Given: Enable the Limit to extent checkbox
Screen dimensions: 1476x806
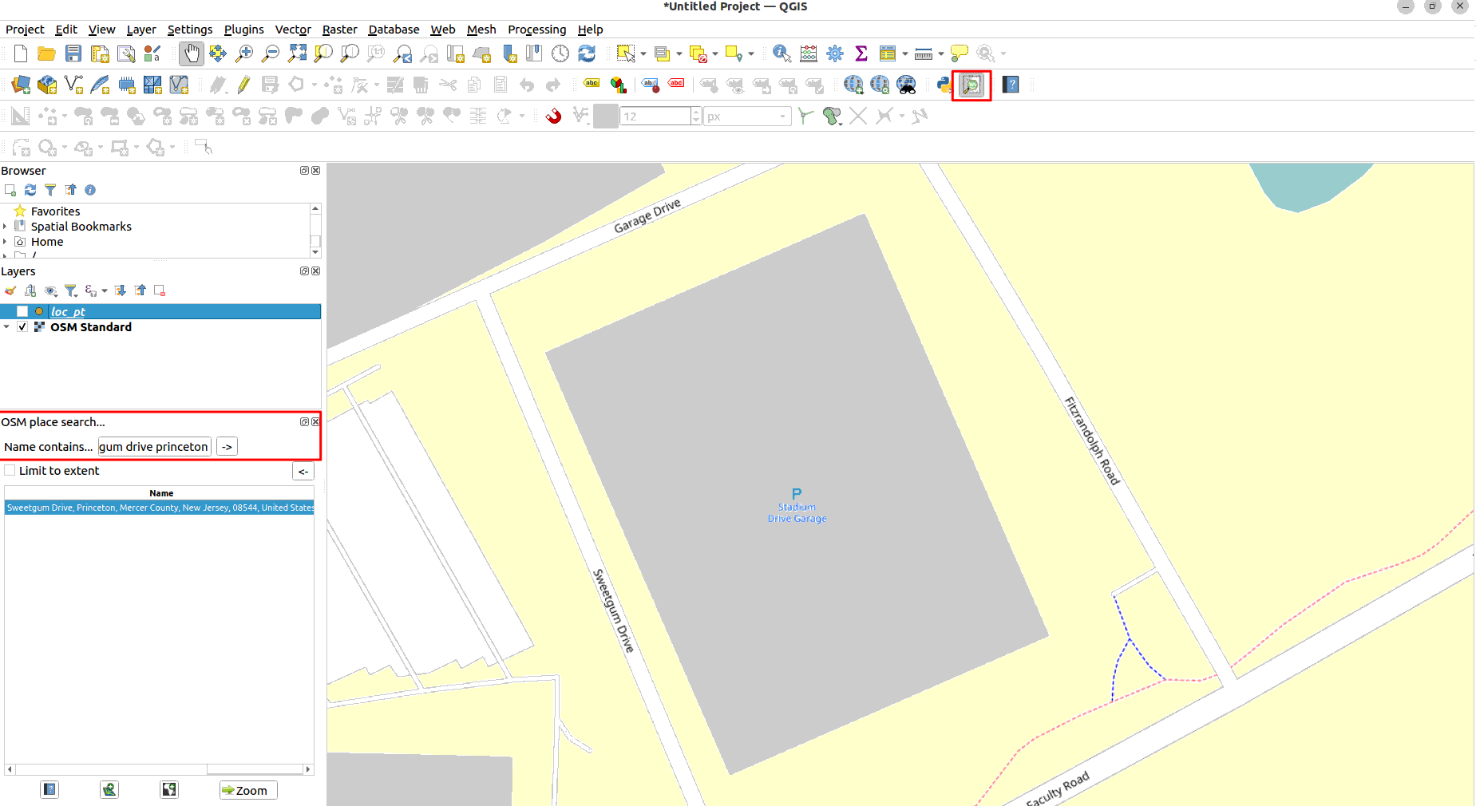Looking at the screenshot, I should tap(10, 471).
